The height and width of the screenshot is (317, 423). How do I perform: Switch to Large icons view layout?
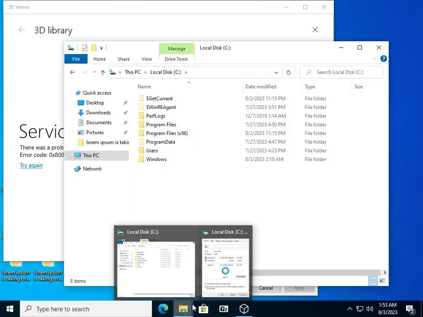(382, 281)
